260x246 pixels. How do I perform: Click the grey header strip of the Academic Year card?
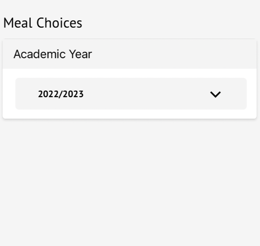[176, 54]
